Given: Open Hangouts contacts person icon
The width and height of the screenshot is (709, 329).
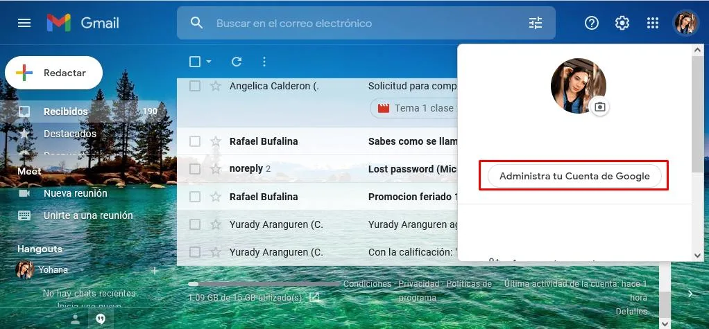Looking at the screenshot, I should tap(76, 319).
